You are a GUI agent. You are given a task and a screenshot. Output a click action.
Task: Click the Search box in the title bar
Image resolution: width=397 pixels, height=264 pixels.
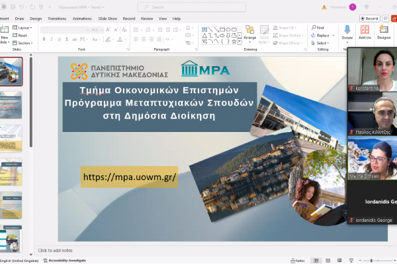click(192, 7)
